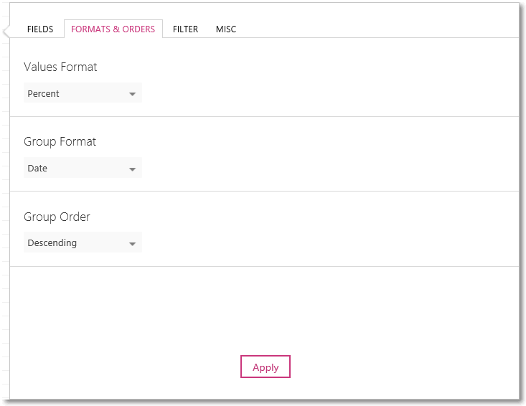
Task: Switch to the FIELDS tab
Action: pyautogui.click(x=40, y=29)
